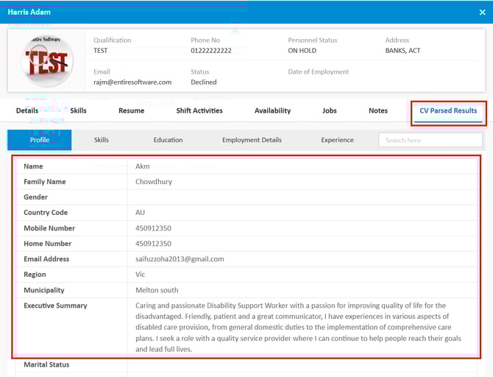493x377 pixels.
Task: Open the Availability tab
Action: tap(272, 110)
